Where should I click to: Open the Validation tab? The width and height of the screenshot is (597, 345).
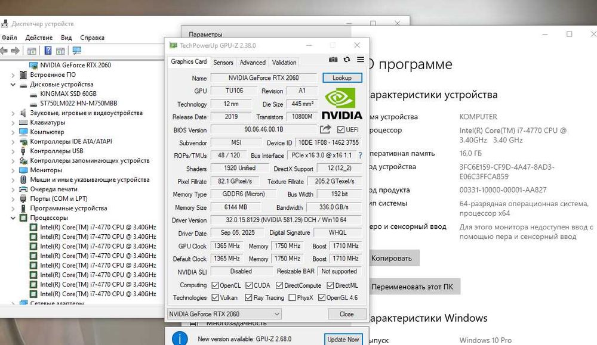[284, 63]
